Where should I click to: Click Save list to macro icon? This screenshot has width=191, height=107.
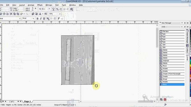point(161,100)
